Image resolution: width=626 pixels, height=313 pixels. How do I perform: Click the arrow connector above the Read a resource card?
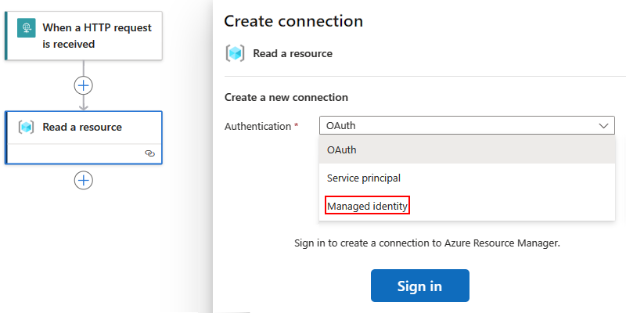coord(84,103)
